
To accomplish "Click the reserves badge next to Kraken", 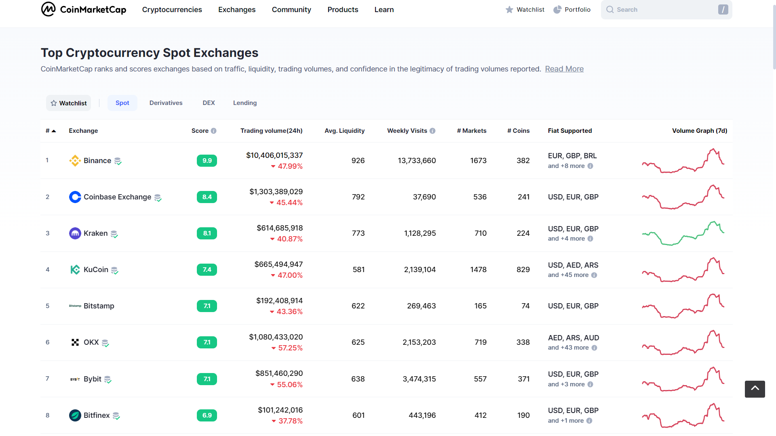I will pyautogui.click(x=114, y=234).
